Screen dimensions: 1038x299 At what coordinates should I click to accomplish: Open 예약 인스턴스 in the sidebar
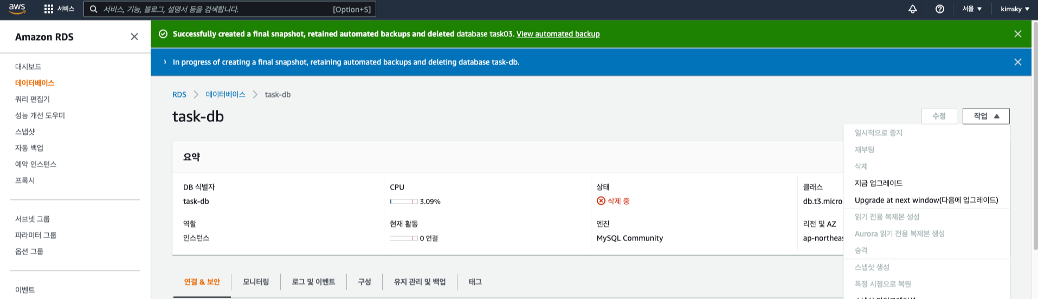36,164
